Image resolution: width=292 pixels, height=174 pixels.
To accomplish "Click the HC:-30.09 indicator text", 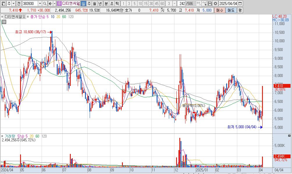I will [281, 20].
